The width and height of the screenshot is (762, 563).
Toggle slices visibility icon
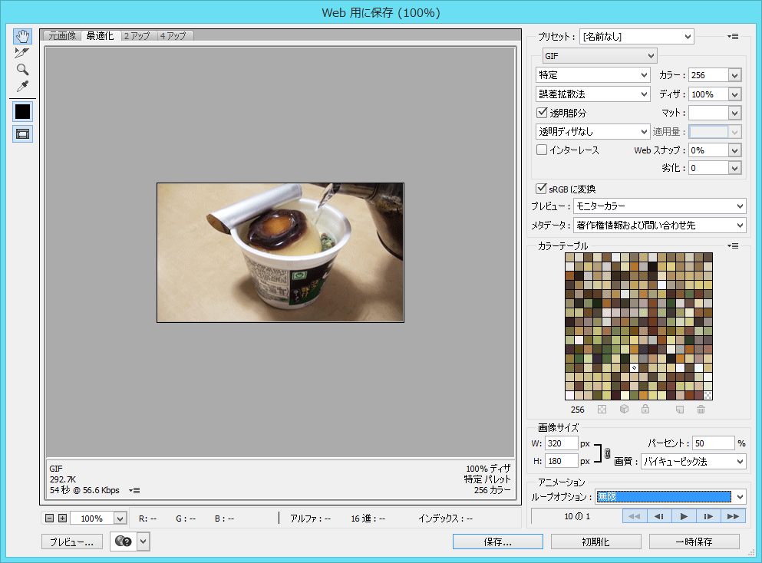pos(22,134)
